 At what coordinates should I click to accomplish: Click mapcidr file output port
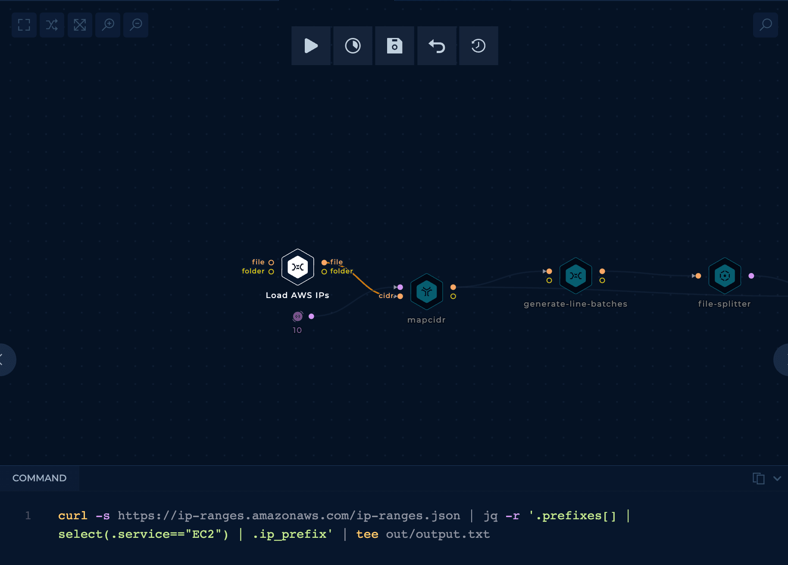(x=453, y=287)
